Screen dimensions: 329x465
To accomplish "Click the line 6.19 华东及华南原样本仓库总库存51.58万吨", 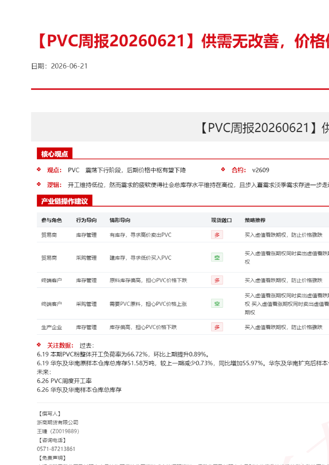I will pos(183,363).
